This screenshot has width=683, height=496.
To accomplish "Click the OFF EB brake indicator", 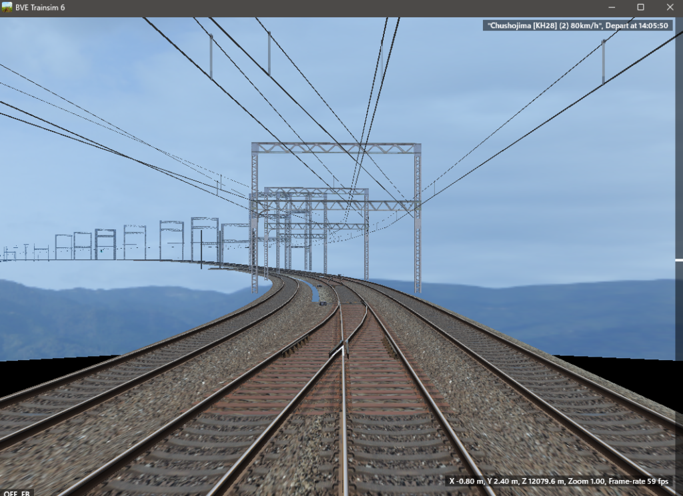I will (17, 493).
